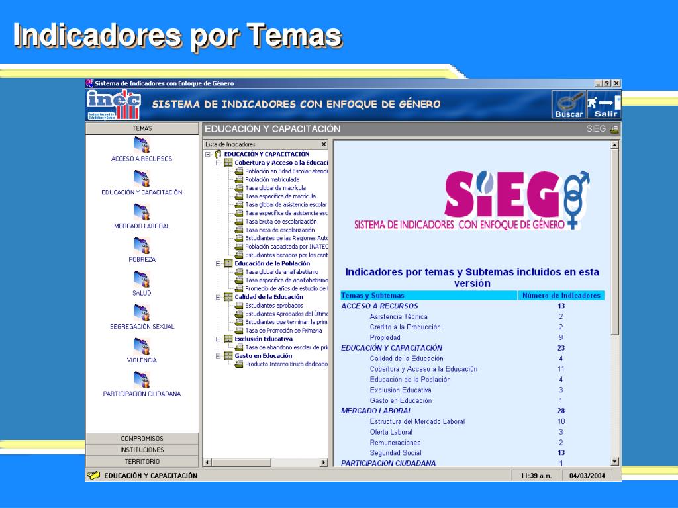Click icon of Tasa bruta de escolarización
Image resolution: width=678 pixels, height=508 pixels.
point(238,222)
